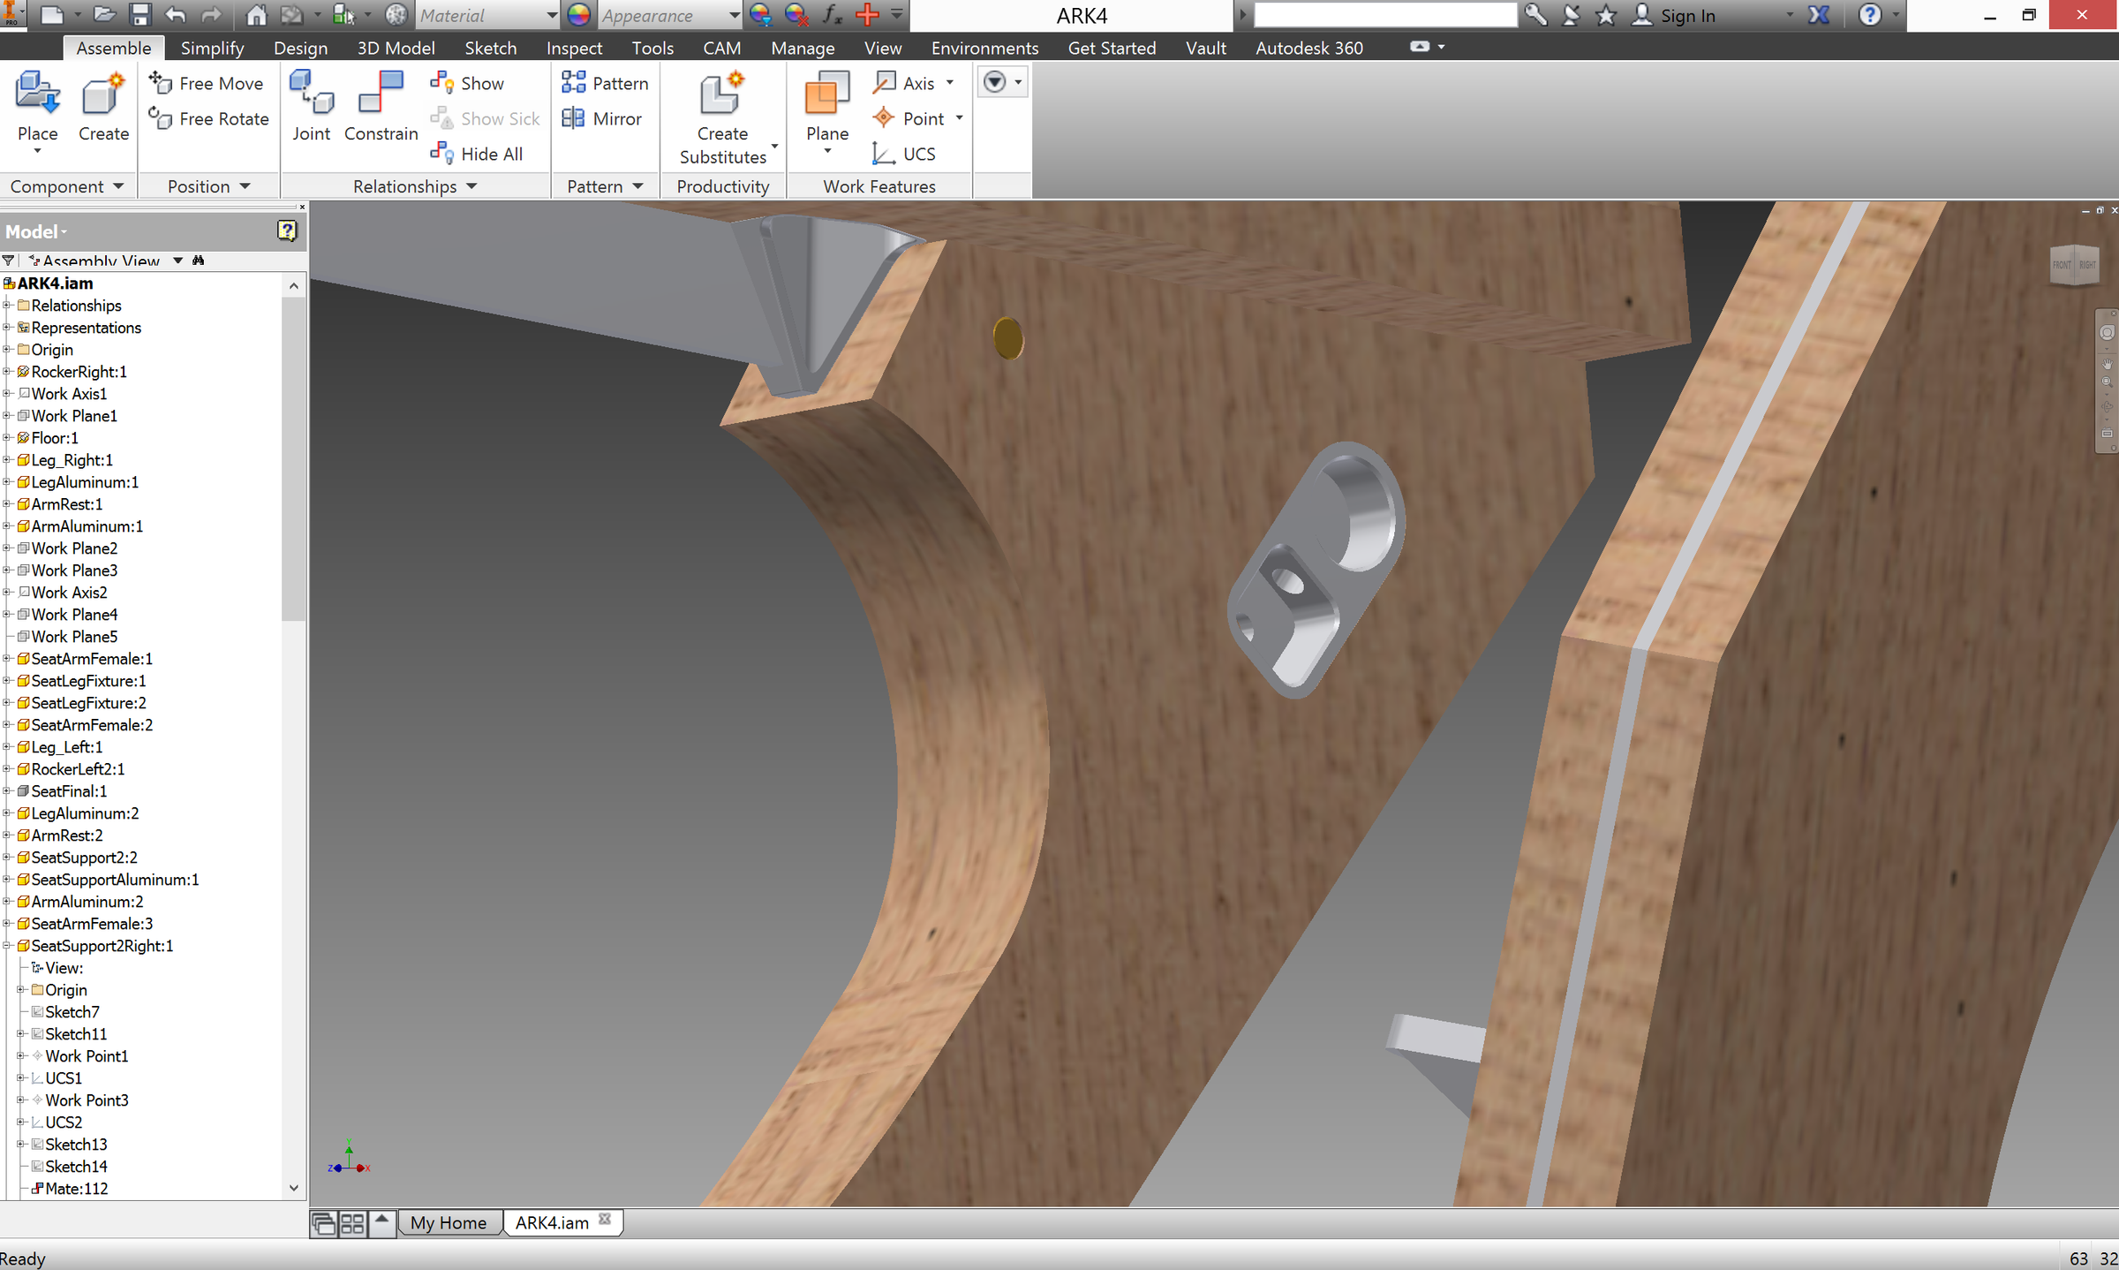Click the appearance color wheel swatch
Screen dimensions: 2119x1270
pos(578,15)
